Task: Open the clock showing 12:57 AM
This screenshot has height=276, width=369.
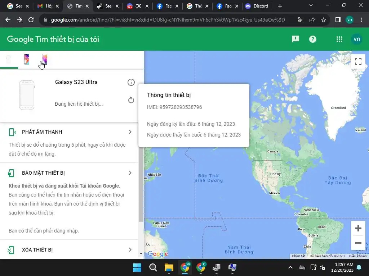Action: click(x=342, y=267)
